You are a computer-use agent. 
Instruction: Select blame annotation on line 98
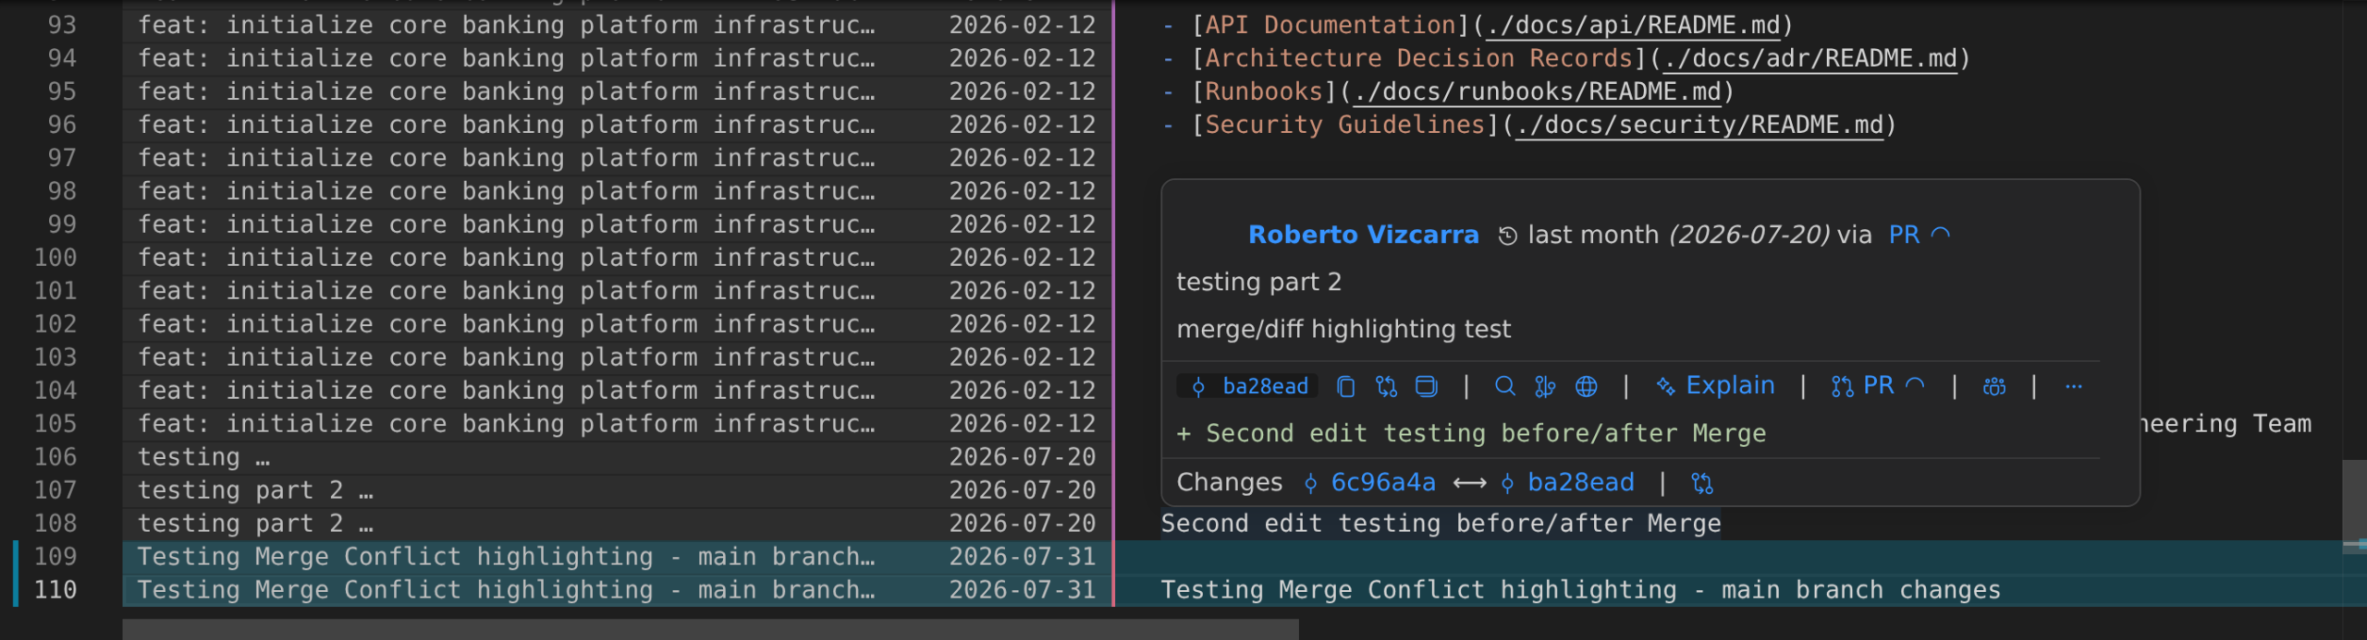618,191
